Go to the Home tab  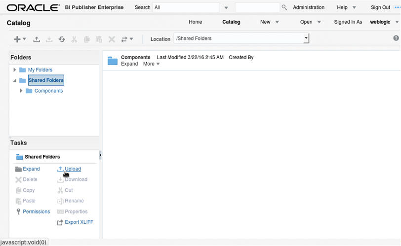click(x=196, y=22)
